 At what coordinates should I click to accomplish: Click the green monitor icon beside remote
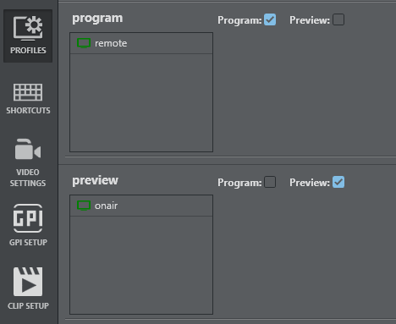84,43
